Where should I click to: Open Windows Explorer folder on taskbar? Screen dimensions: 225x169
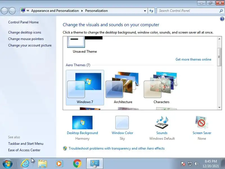pos(42,164)
